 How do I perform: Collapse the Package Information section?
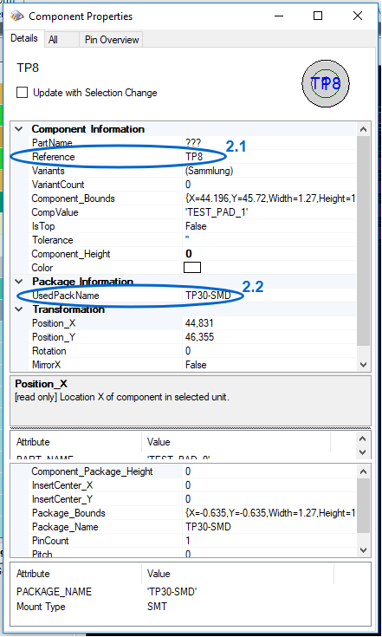[x=19, y=282]
